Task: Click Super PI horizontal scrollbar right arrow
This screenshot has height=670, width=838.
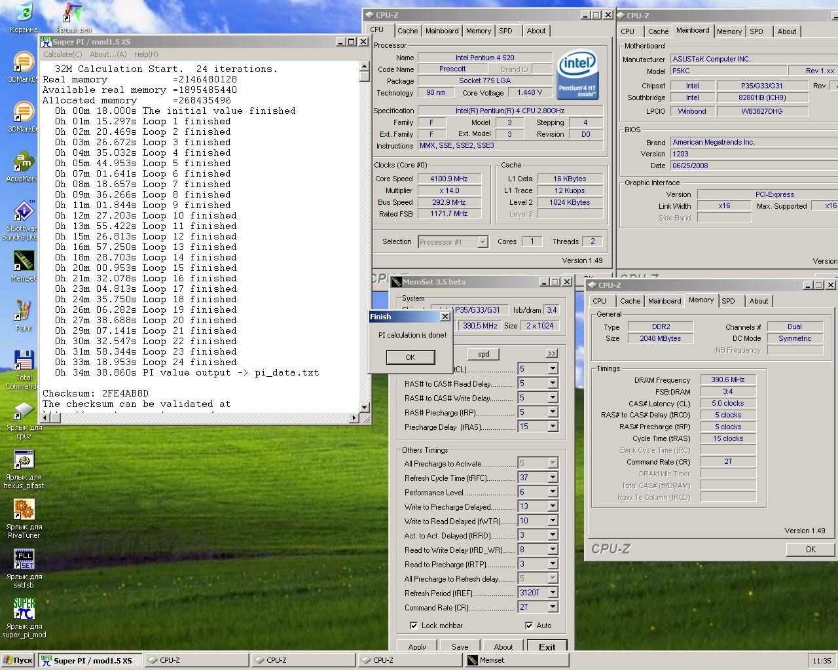Action: click(354, 417)
